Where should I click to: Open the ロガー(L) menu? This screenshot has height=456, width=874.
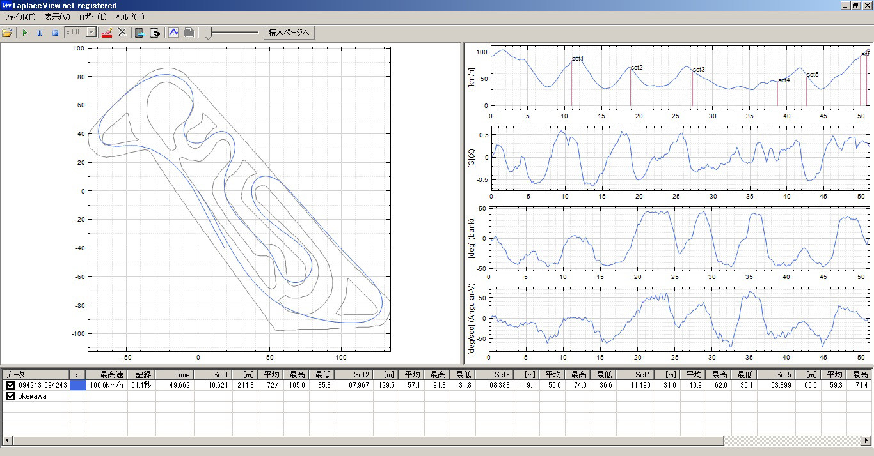93,17
